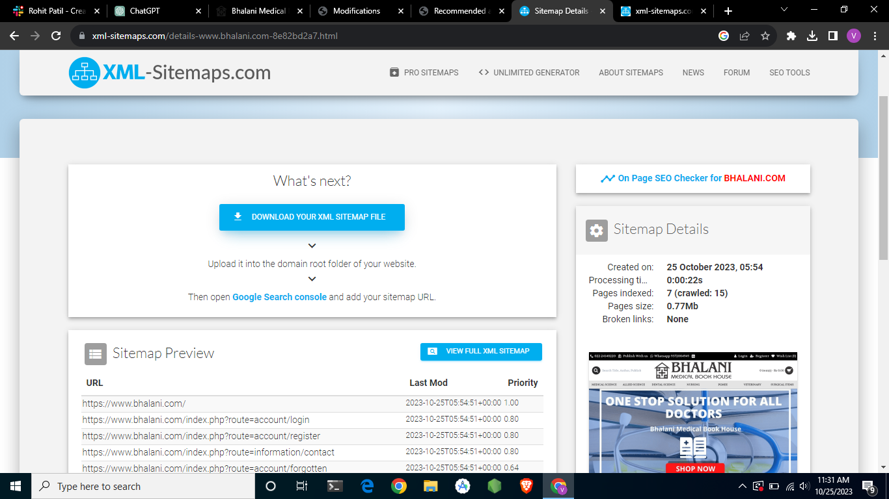This screenshot has width=889, height=499.
Task: Select the information/contact URL row
Action: 312,452
